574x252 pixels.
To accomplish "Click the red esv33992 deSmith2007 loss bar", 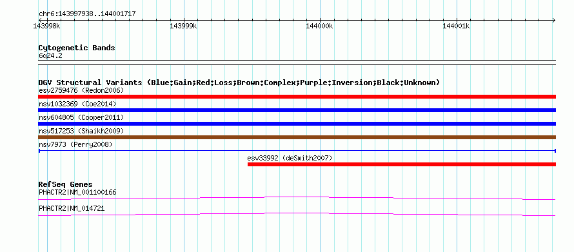I will click(402, 164).
